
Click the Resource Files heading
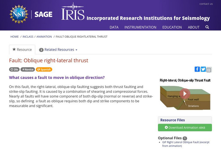[x=172, y=120]
